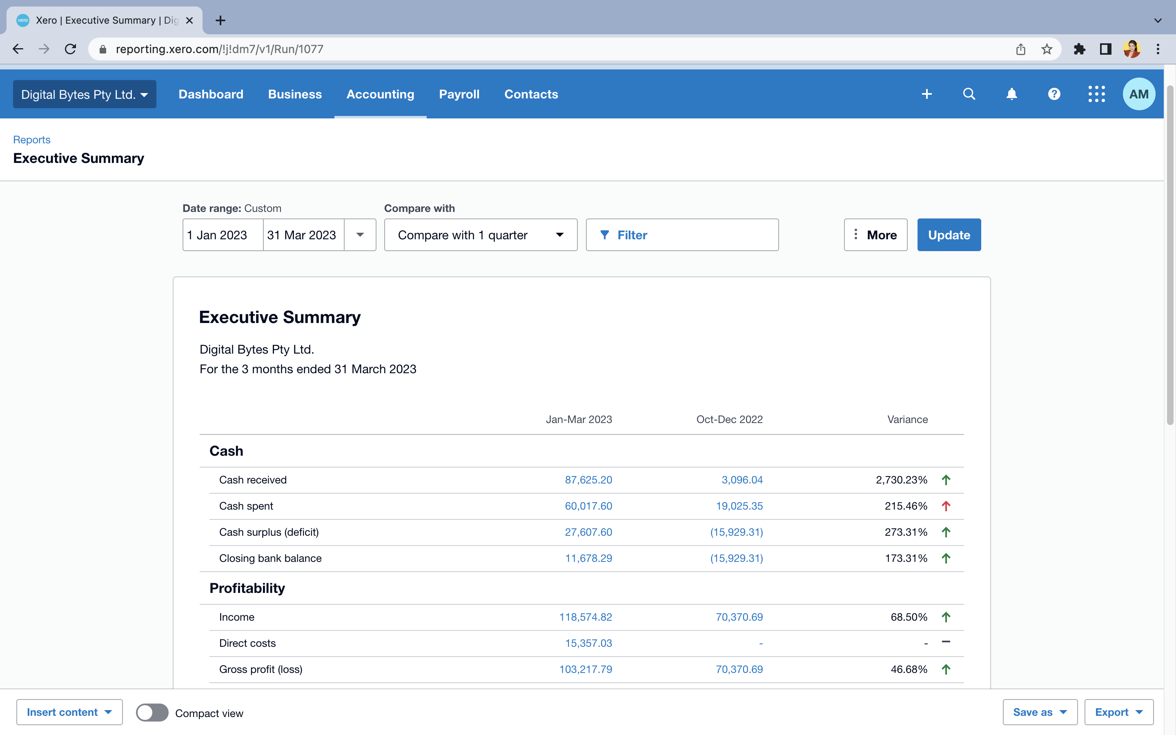1176x735 pixels.
Task: Open the Payroll menu
Action: coord(459,94)
